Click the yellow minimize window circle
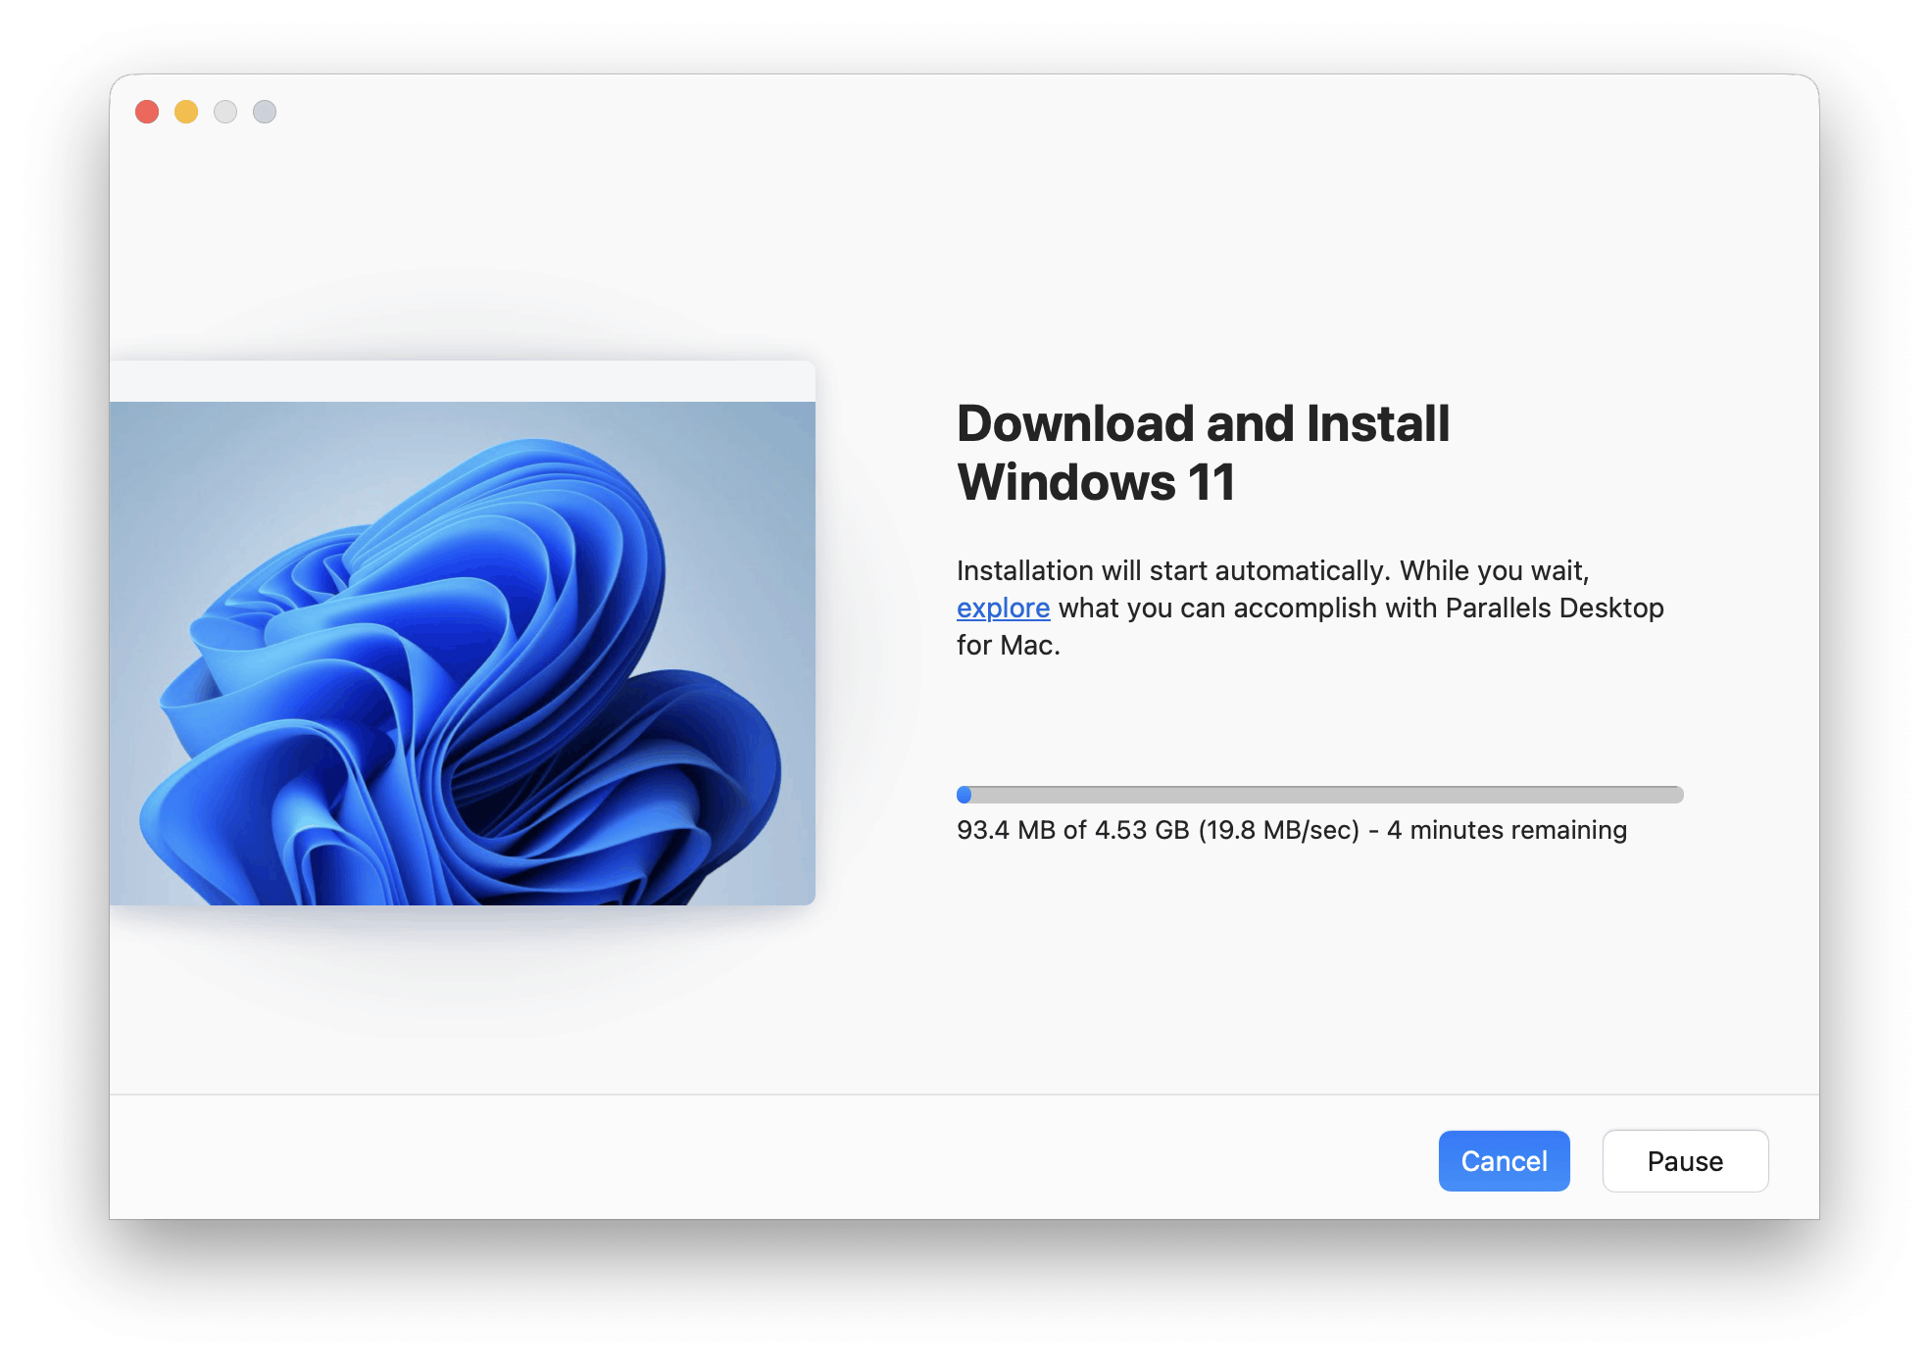This screenshot has width=1929, height=1364. [186, 113]
